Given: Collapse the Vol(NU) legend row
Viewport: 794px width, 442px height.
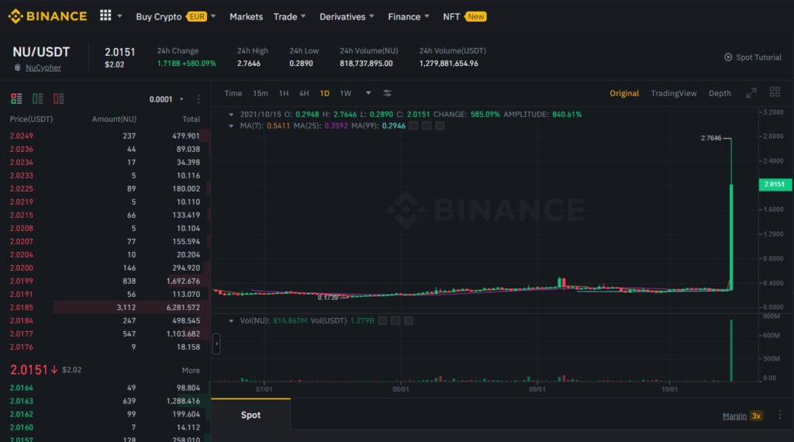Looking at the screenshot, I should (231, 320).
